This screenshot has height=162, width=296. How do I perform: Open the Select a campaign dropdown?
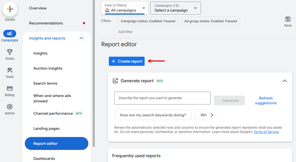(x=175, y=8)
